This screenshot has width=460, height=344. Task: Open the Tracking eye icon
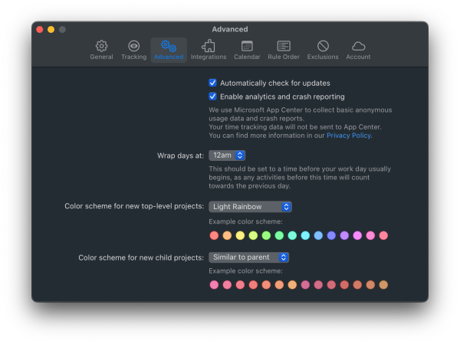click(x=133, y=47)
